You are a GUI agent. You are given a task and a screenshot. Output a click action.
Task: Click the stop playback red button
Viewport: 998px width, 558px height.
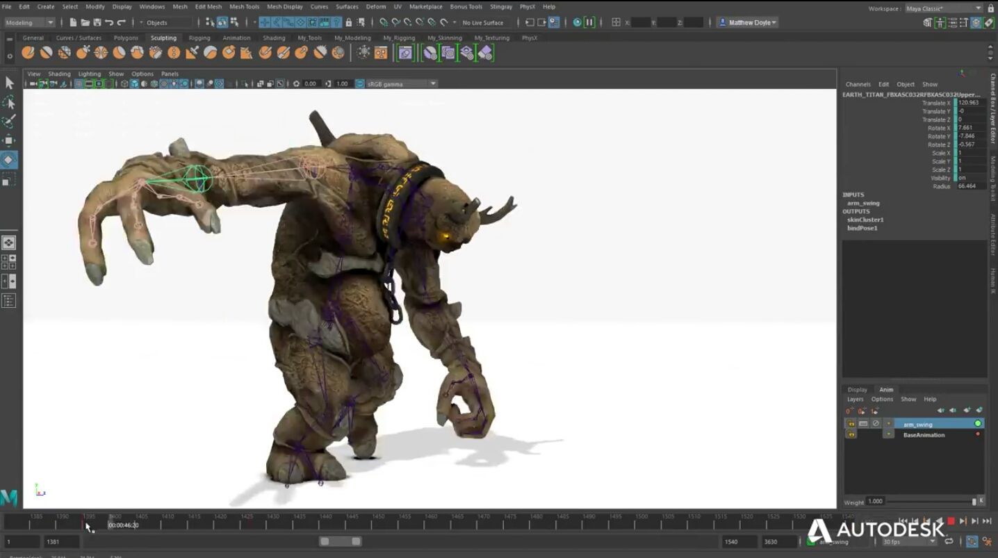coord(951,520)
